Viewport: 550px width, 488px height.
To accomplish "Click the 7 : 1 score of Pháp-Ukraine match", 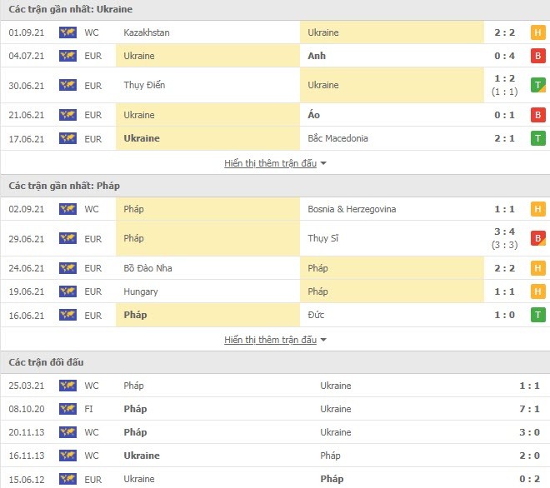I will click(x=529, y=409).
